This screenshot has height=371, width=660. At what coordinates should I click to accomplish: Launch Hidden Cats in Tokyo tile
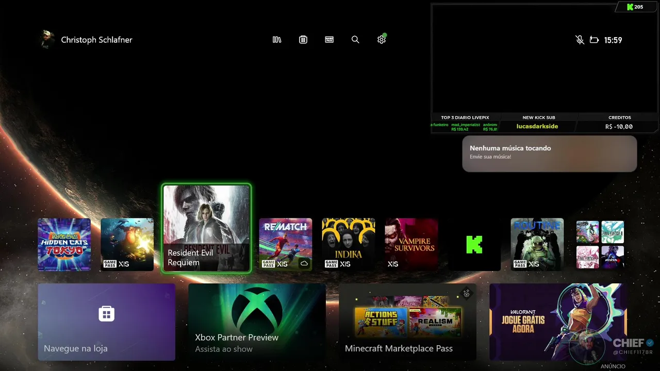click(x=64, y=244)
